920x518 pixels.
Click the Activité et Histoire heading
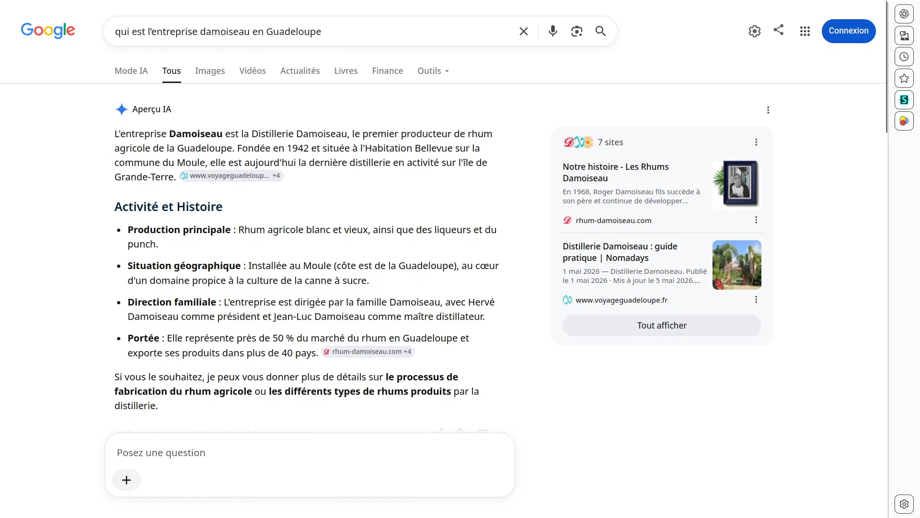pos(168,207)
